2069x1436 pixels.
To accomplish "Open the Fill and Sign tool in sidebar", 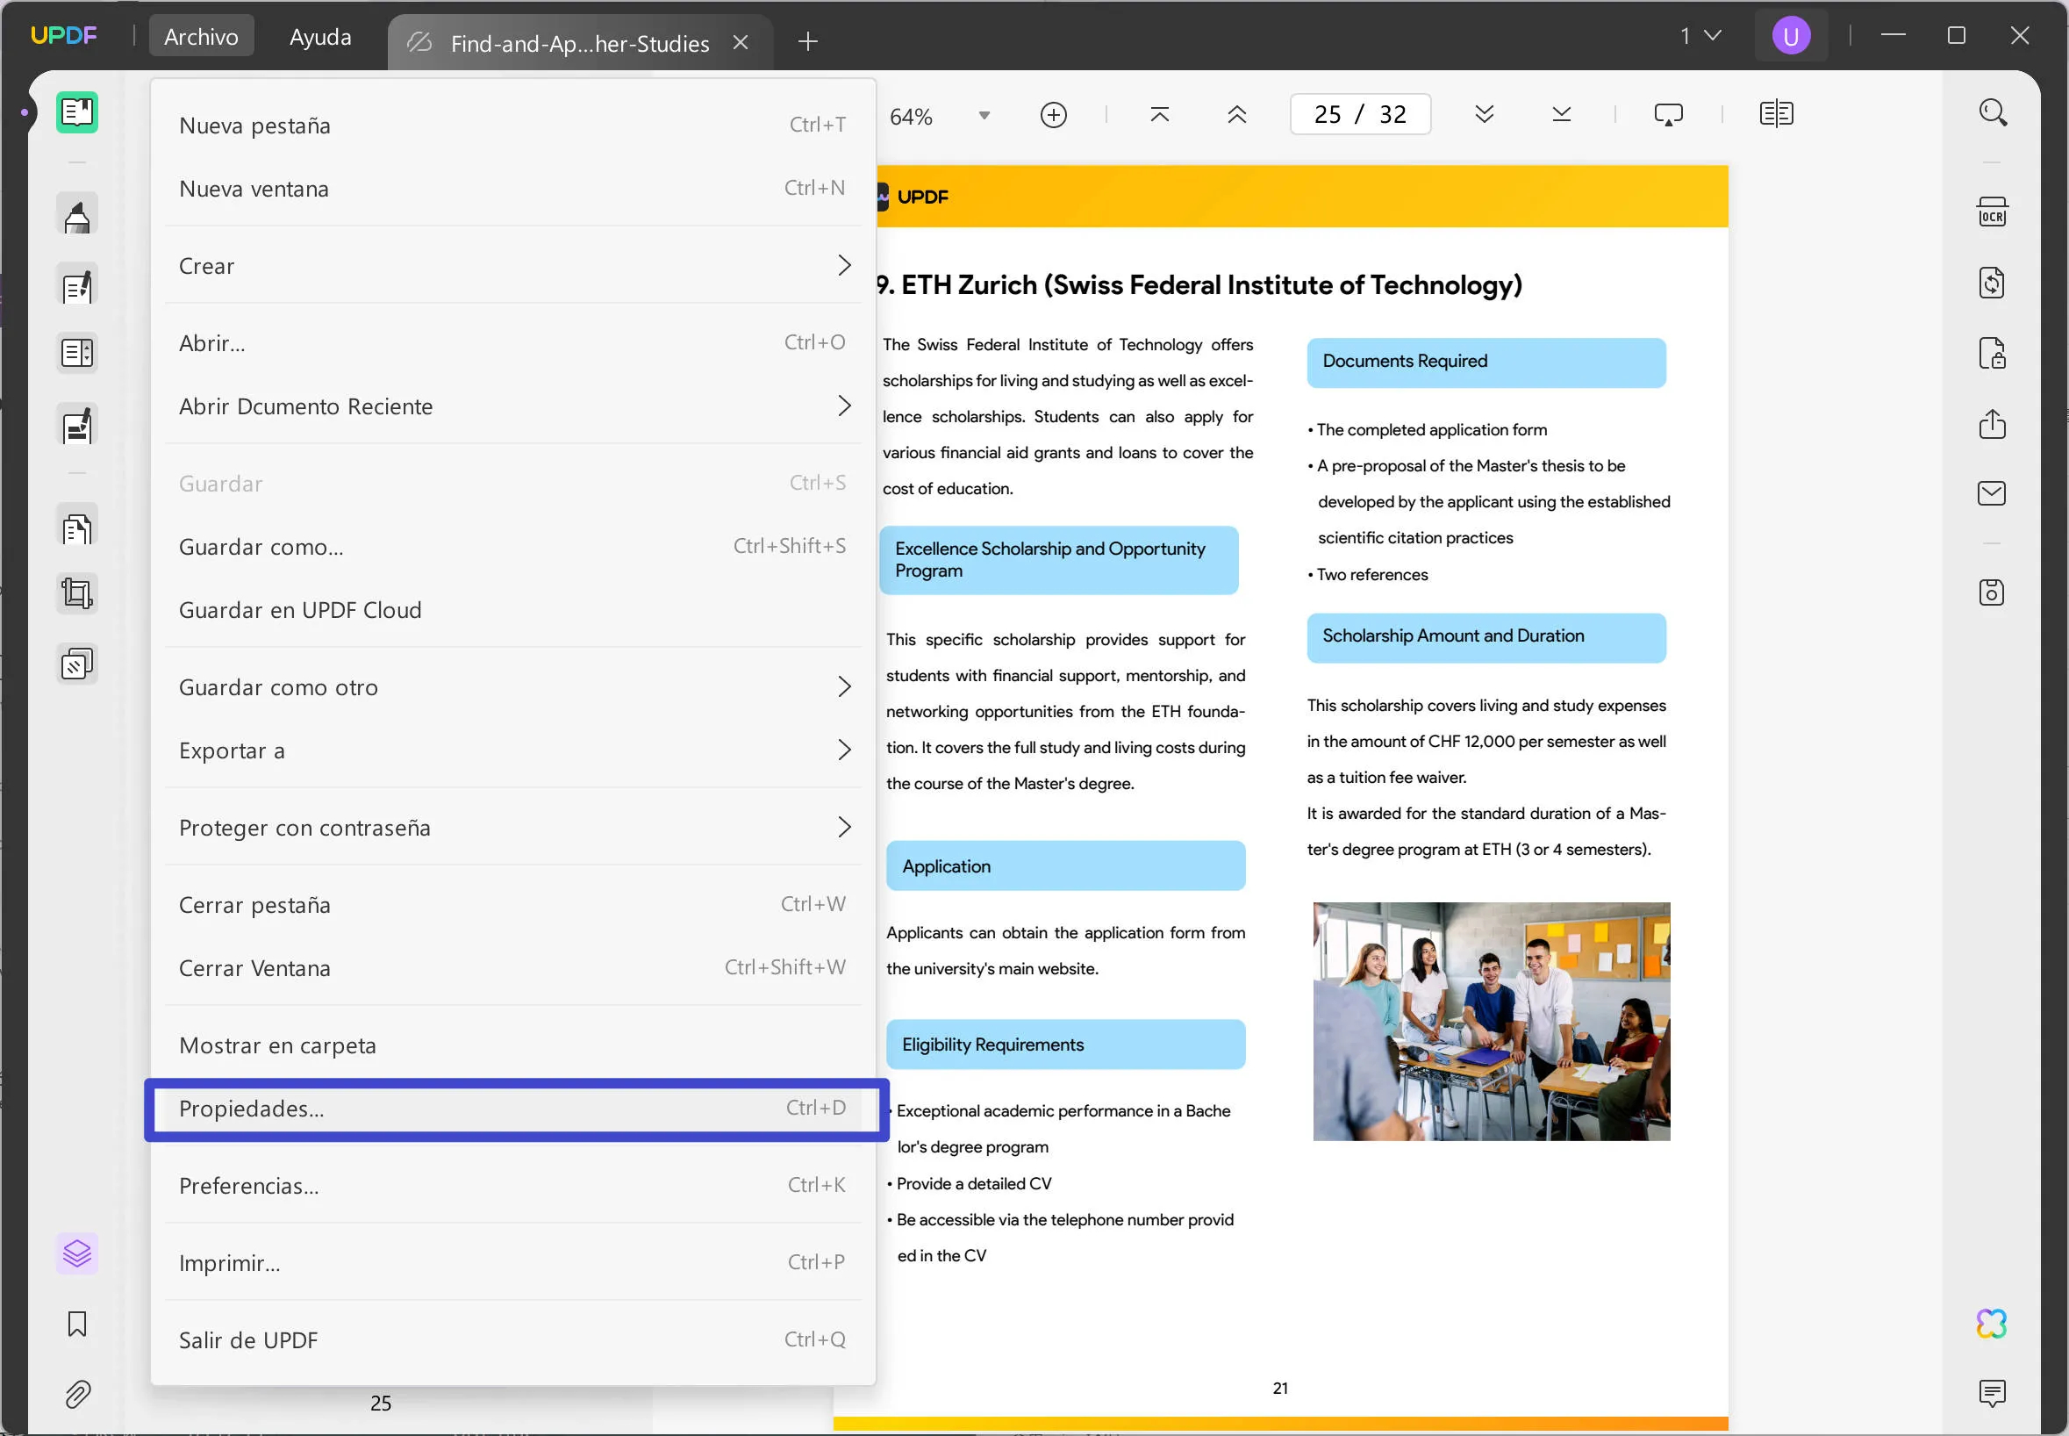I will pos(77,426).
